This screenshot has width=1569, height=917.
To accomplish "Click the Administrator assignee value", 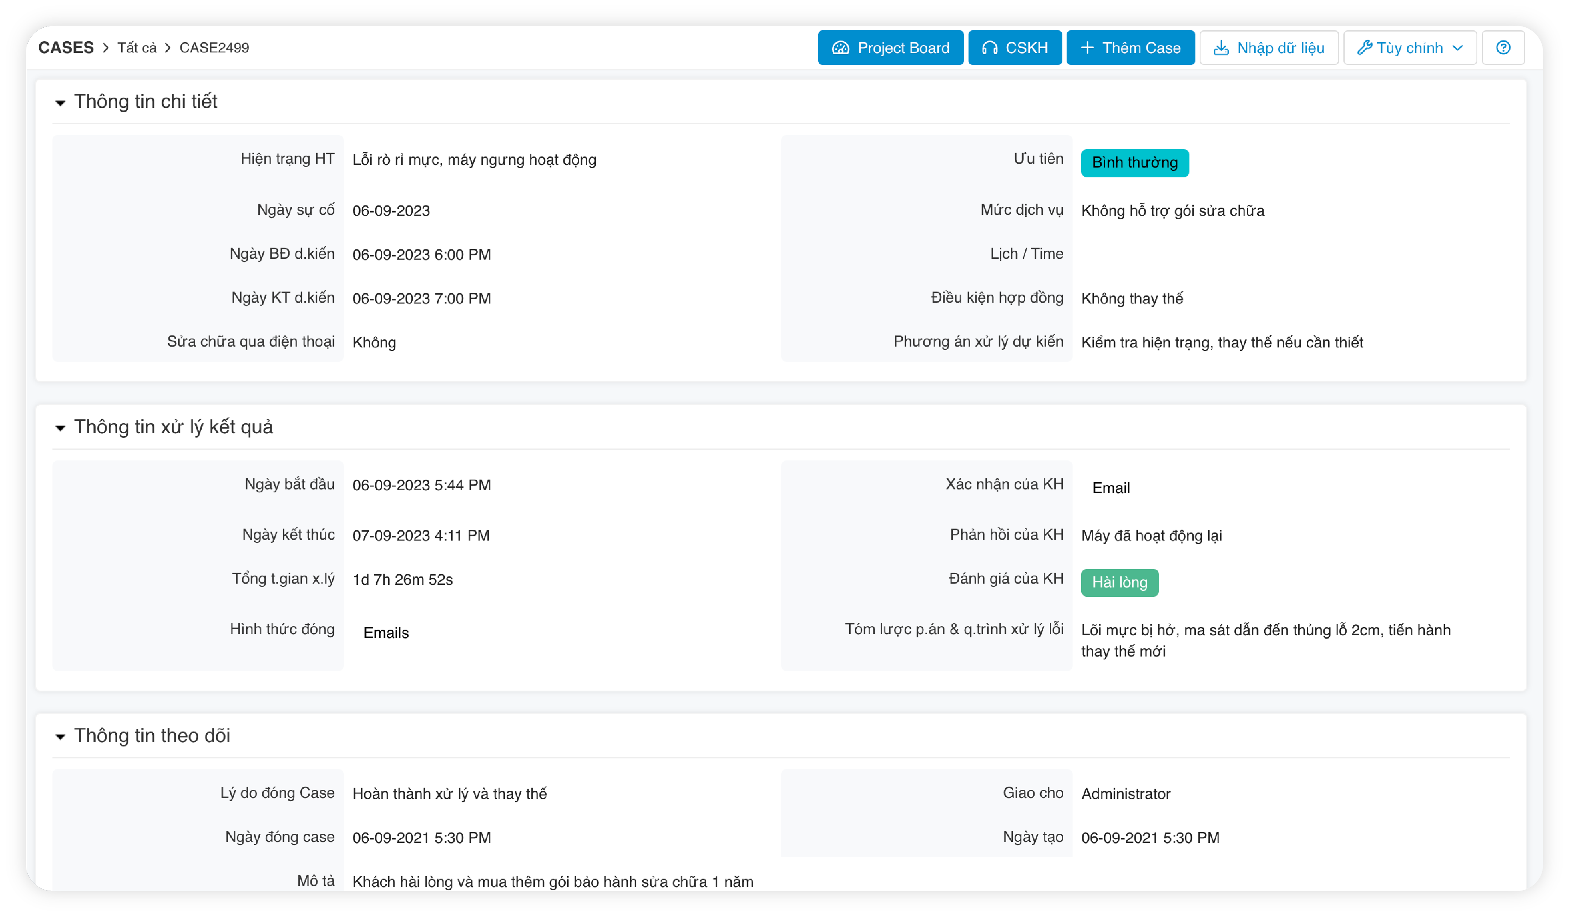I will [1125, 794].
